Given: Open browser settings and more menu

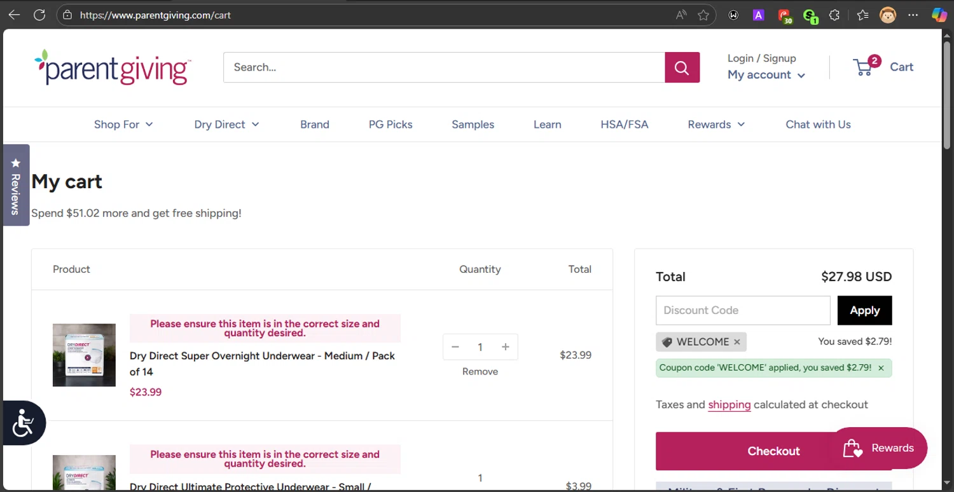Looking at the screenshot, I should [913, 15].
